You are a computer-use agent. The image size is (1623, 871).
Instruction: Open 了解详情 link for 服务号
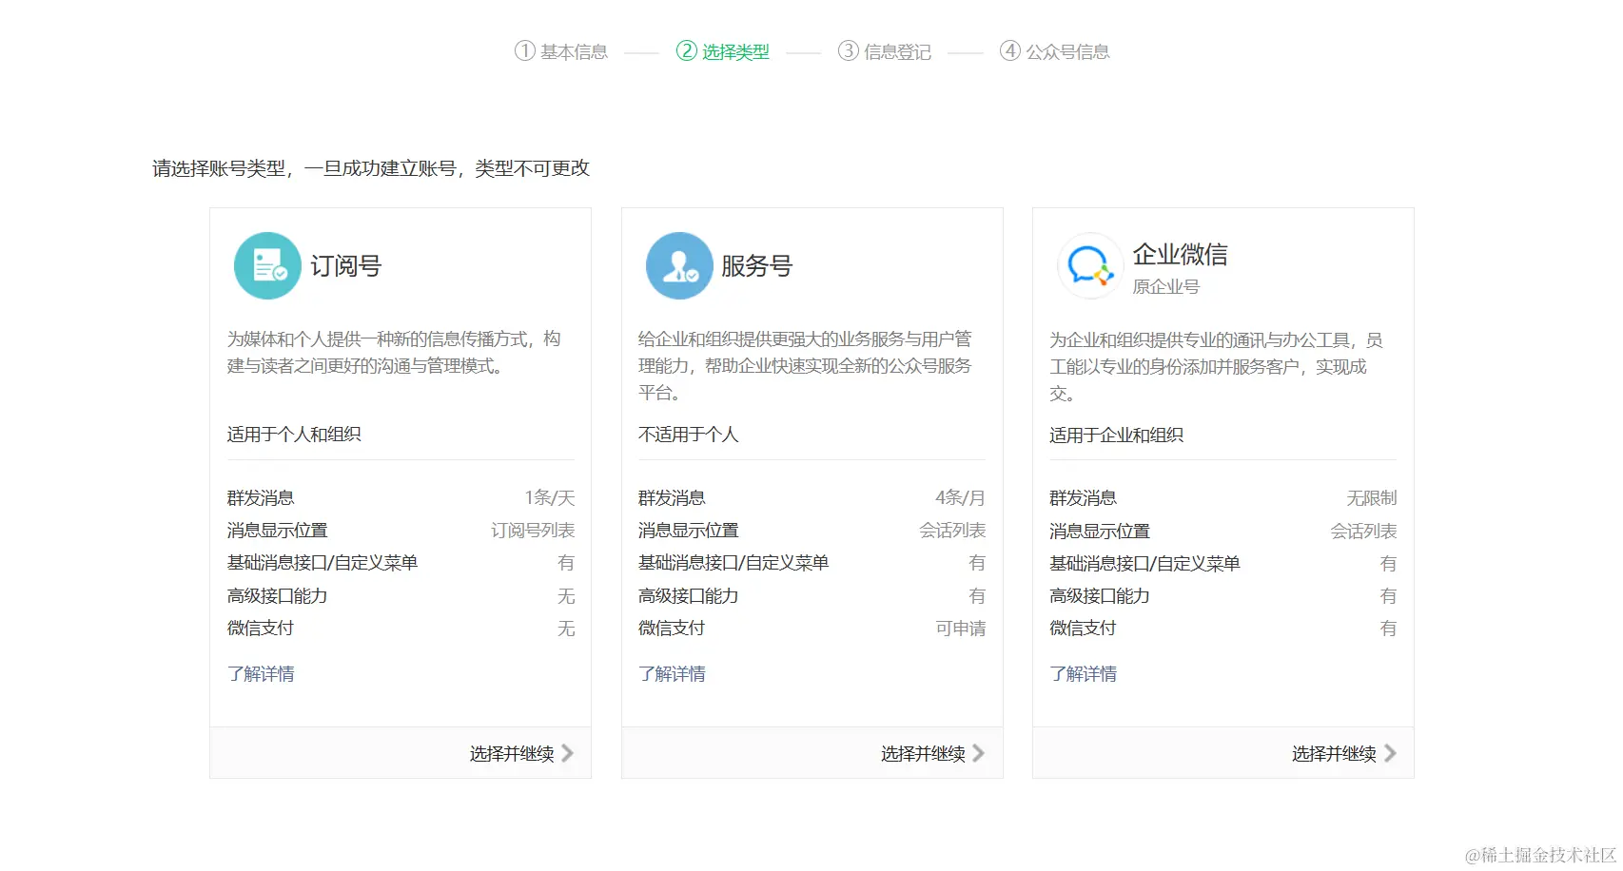pyautogui.click(x=672, y=674)
